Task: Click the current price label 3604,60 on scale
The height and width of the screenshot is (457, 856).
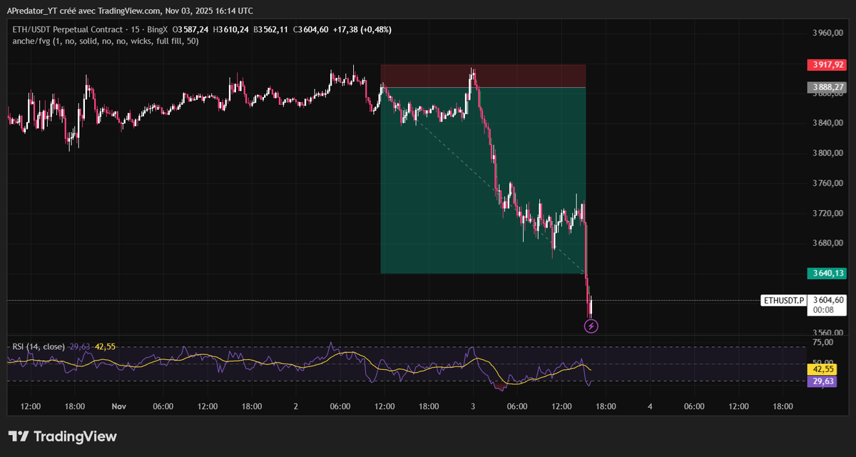Action: [827, 301]
